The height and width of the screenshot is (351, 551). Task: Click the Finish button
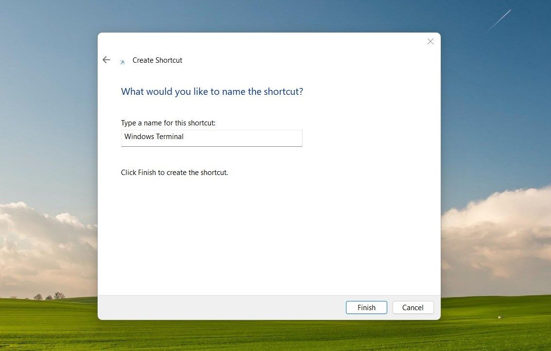pyautogui.click(x=366, y=307)
